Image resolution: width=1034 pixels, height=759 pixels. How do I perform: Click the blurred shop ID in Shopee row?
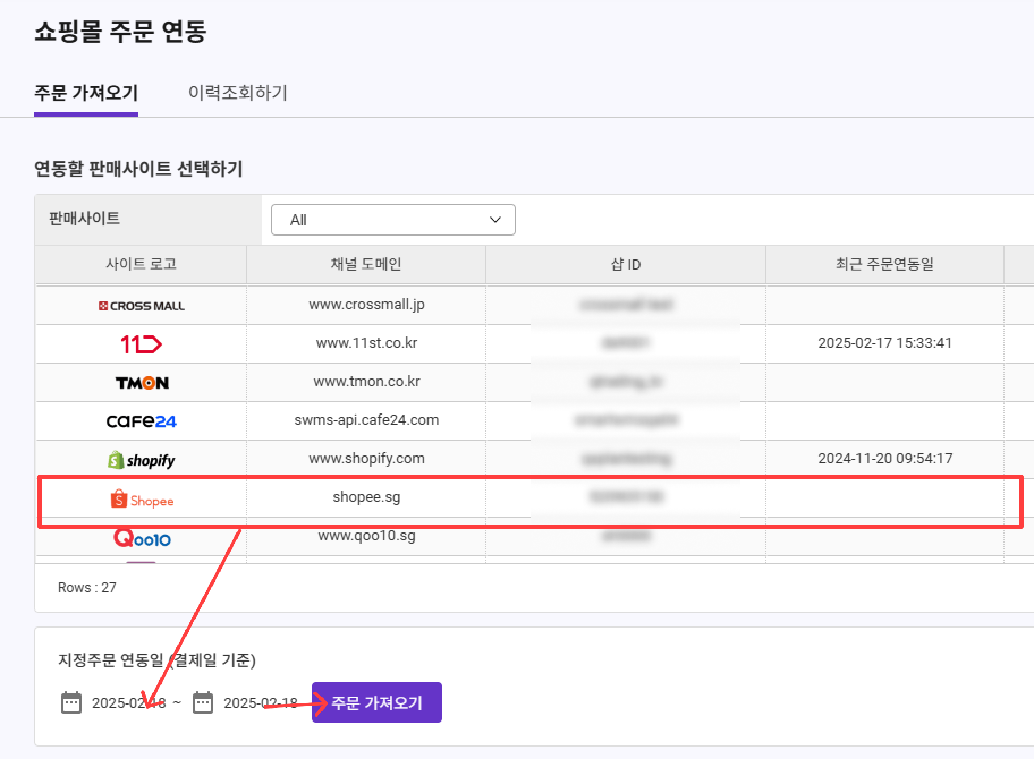(626, 497)
